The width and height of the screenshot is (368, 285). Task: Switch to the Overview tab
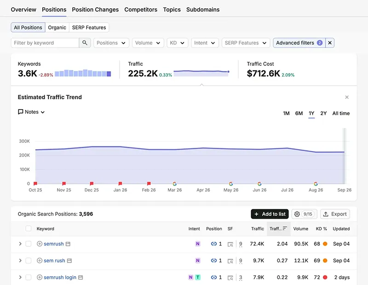[x=23, y=10]
